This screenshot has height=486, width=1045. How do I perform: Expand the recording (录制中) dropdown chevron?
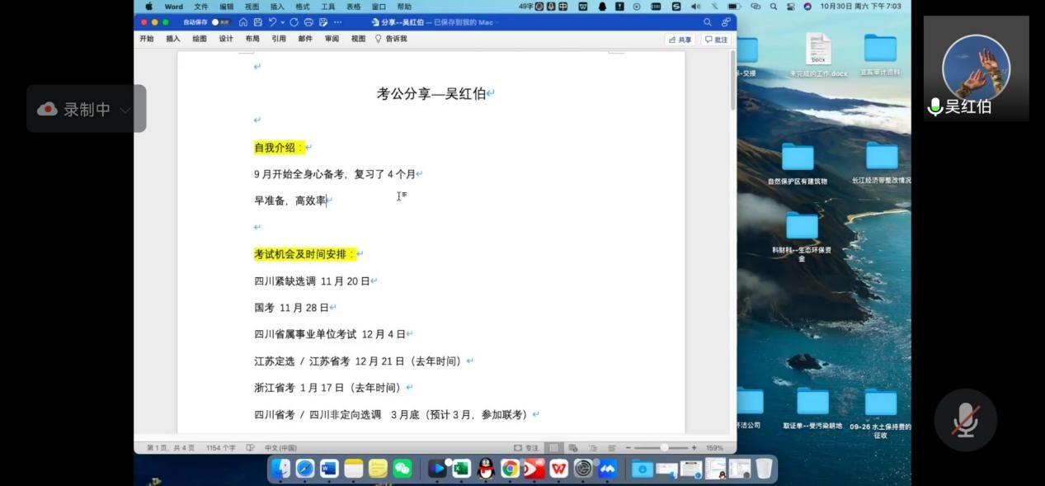pyautogui.click(x=125, y=110)
